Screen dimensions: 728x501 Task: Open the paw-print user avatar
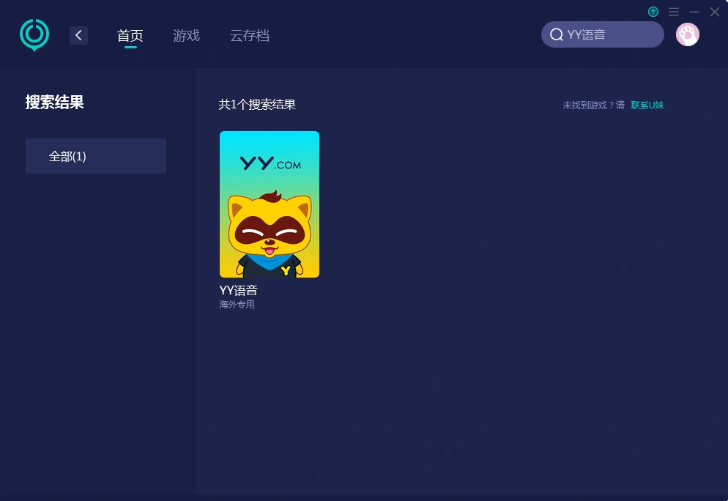(688, 35)
